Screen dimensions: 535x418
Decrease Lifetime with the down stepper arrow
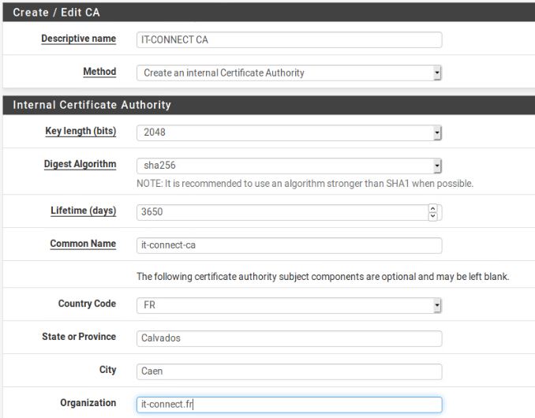point(432,216)
